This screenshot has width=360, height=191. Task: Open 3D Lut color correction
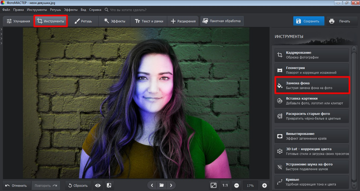click(311, 151)
